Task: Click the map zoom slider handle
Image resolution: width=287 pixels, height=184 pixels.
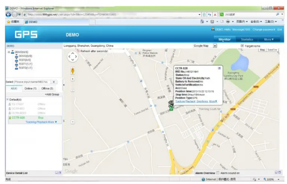Action: (72, 91)
